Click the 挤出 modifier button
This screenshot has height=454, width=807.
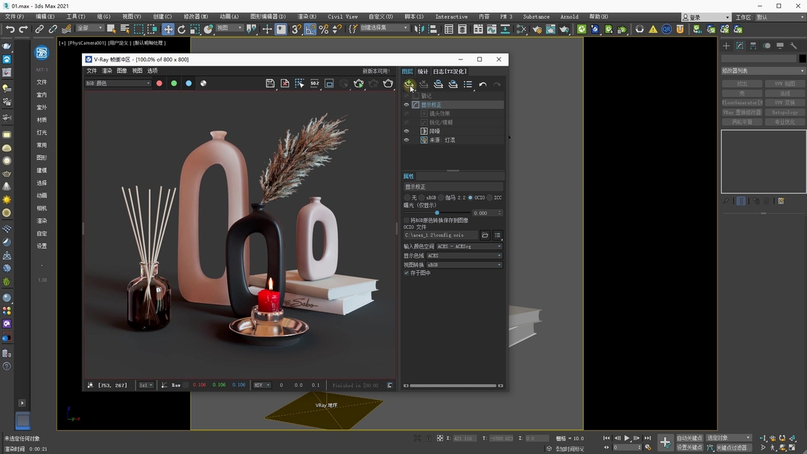742,83
